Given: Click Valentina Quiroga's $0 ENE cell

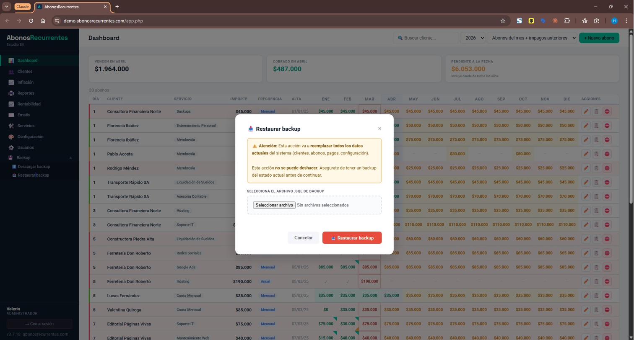Looking at the screenshot, I should click(x=326, y=310).
